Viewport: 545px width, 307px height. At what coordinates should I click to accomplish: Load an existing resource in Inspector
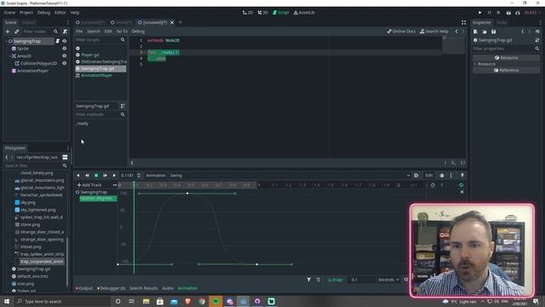(485, 32)
